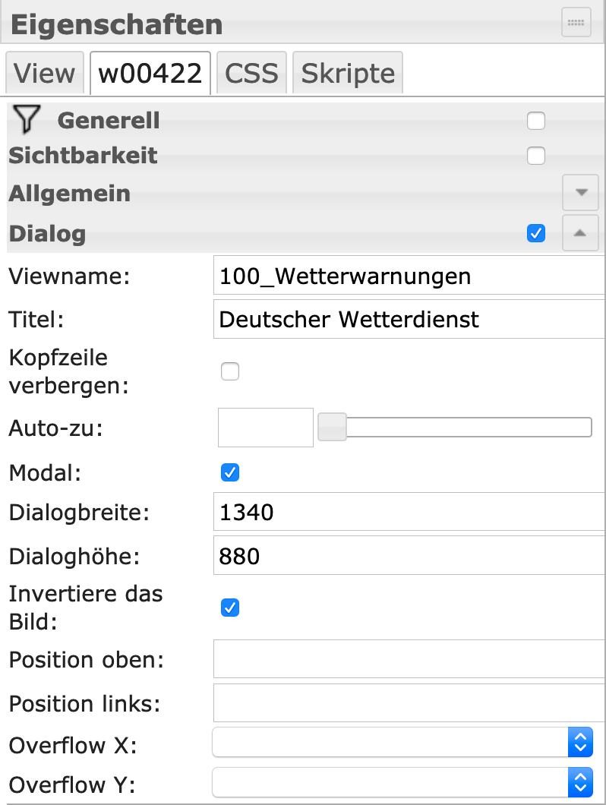The width and height of the screenshot is (606, 805).
Task: Focus the Position oben field
Action: [409, 659]
